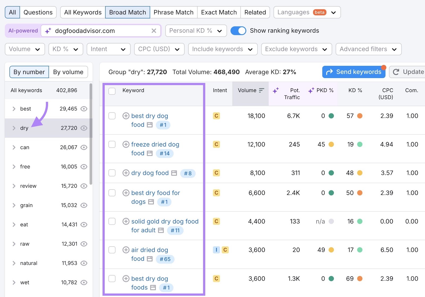This screenshot has height=297, width=425.
Task: Open the "air dried dog food" keyword link
Action: pos(149,250)
